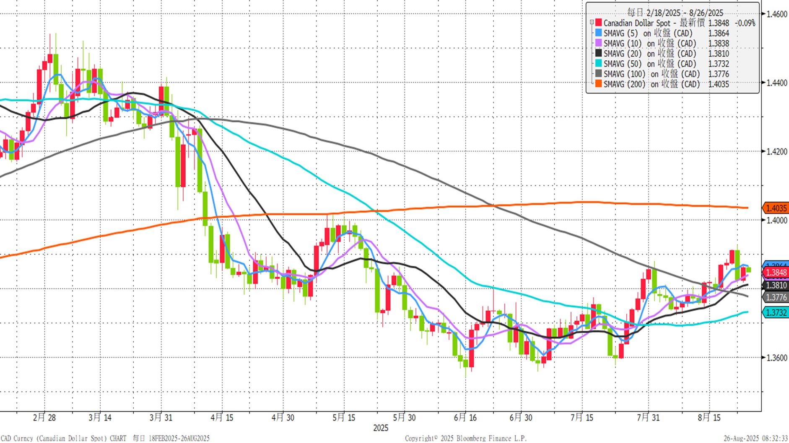
Task: Click the 3月 31 date axis label
Action: 161,417
